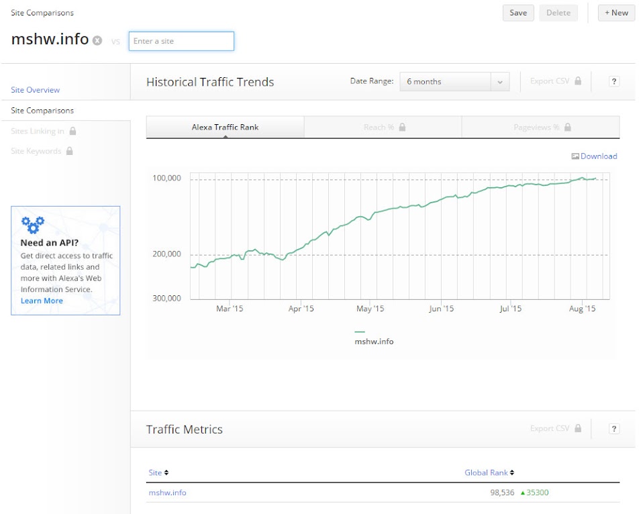Click the 300,000 rank axis label

[166, 298]
